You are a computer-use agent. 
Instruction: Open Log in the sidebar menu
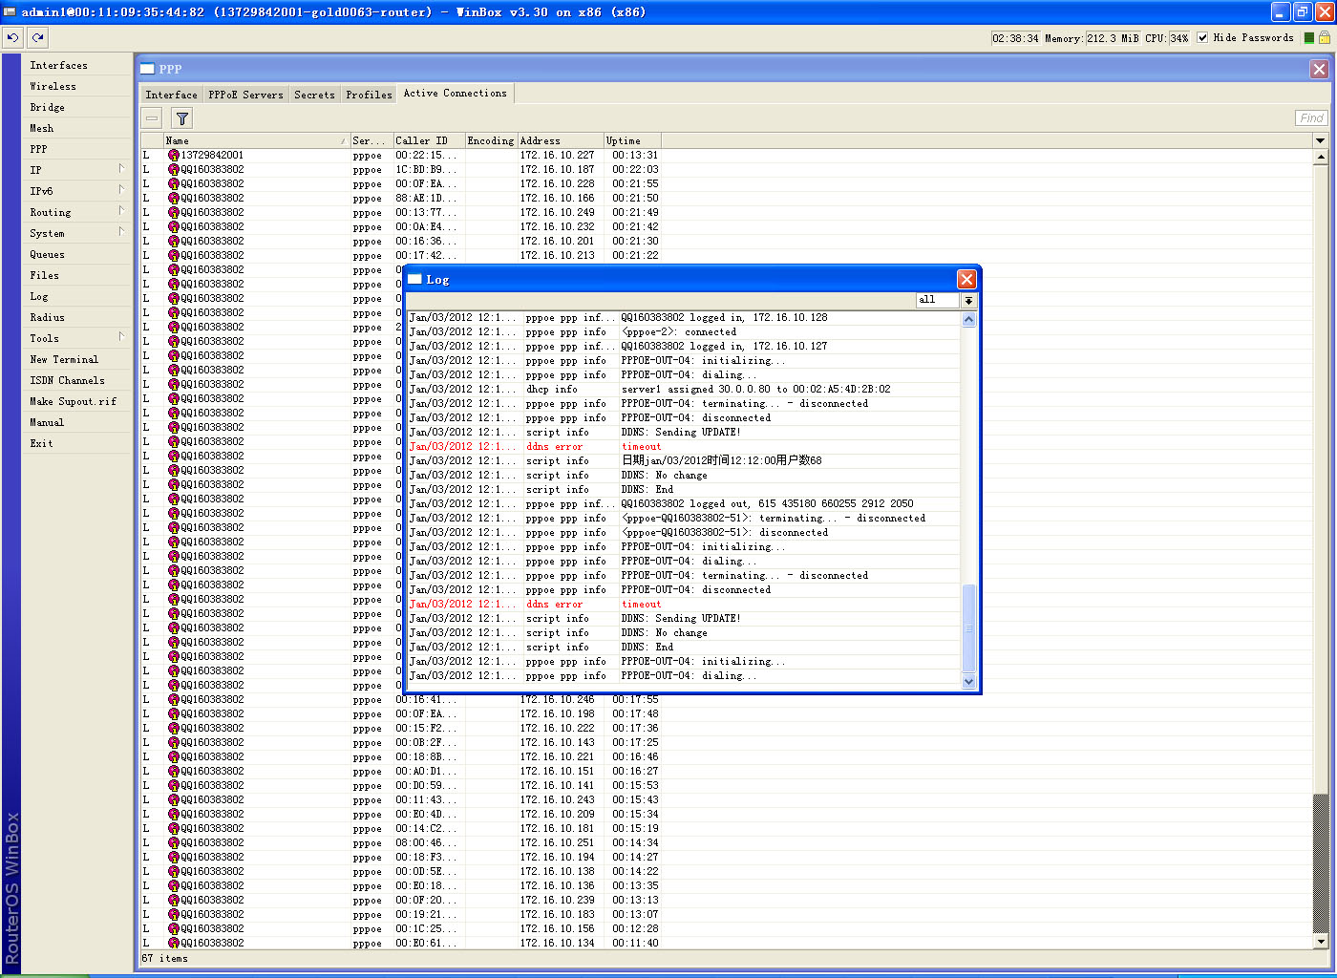(38, 296)
